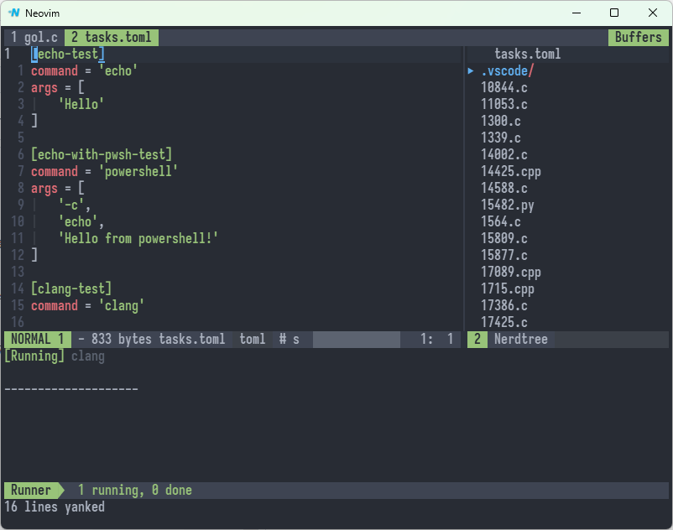Click the [Running] clang output line

coord(55,356)
